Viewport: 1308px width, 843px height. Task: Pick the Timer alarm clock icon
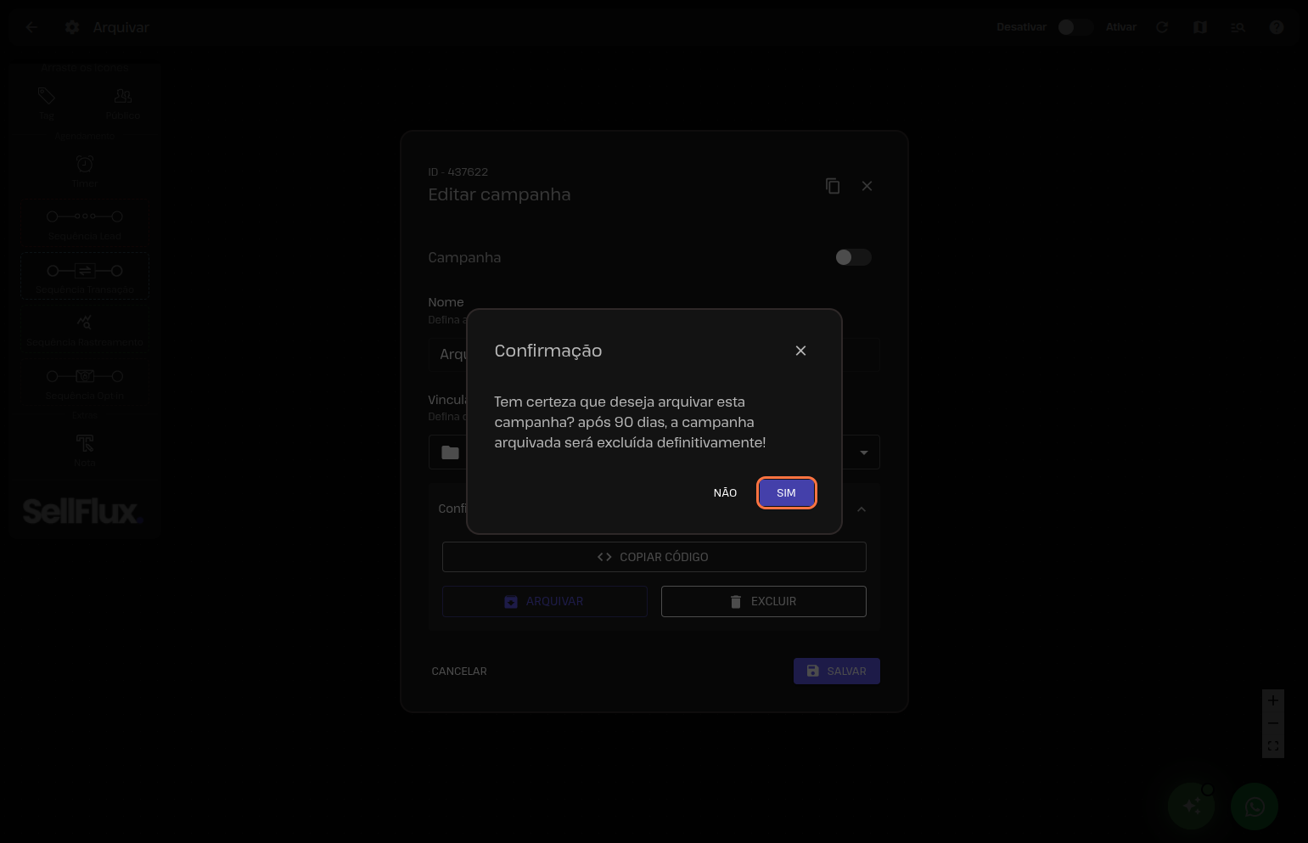[85, 164]
